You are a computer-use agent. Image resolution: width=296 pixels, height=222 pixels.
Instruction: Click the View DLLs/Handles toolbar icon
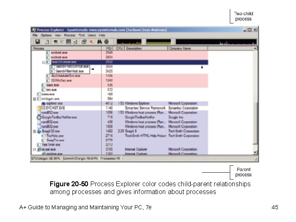(x=75, y=42)
